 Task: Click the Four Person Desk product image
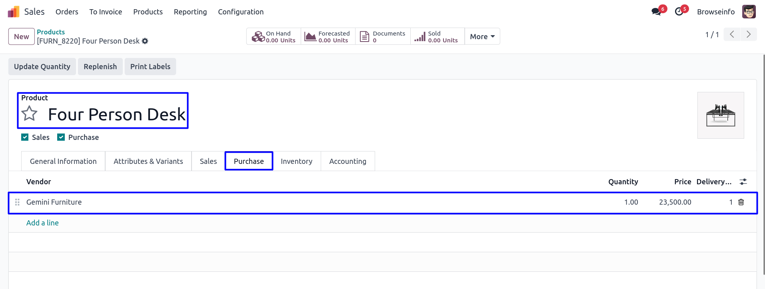coord(721,116)
